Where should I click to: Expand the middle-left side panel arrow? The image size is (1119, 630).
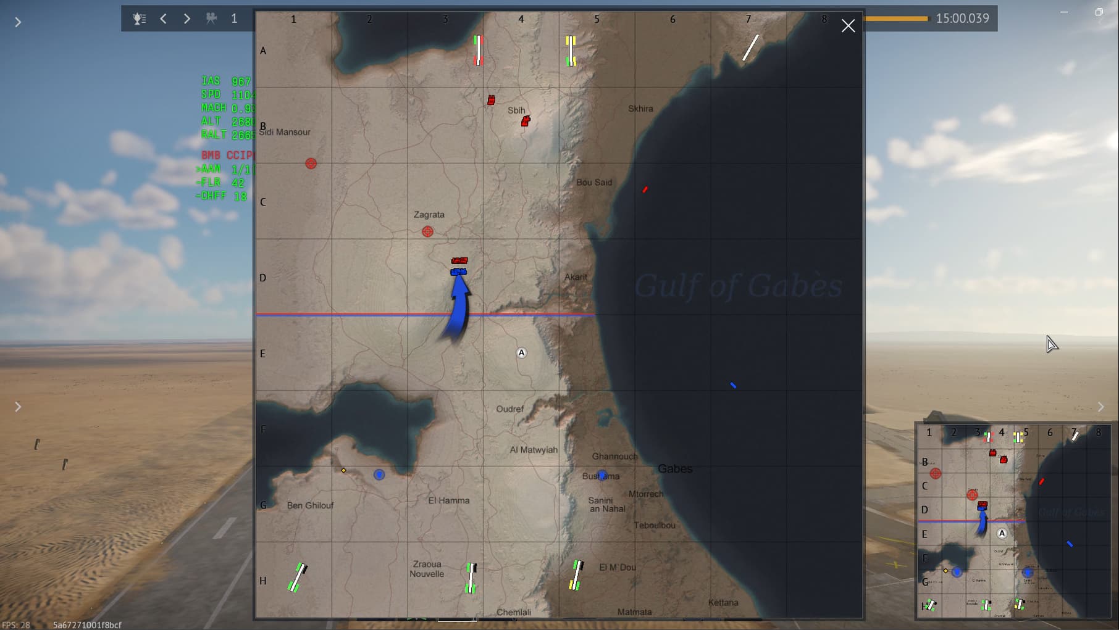[x=18, y=407]
